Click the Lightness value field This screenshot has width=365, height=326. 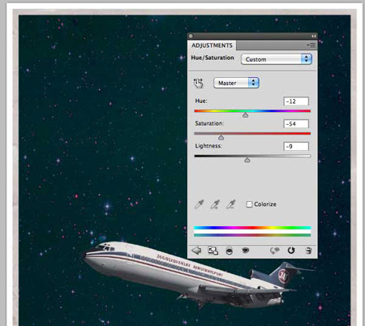[x=296, y=146]
